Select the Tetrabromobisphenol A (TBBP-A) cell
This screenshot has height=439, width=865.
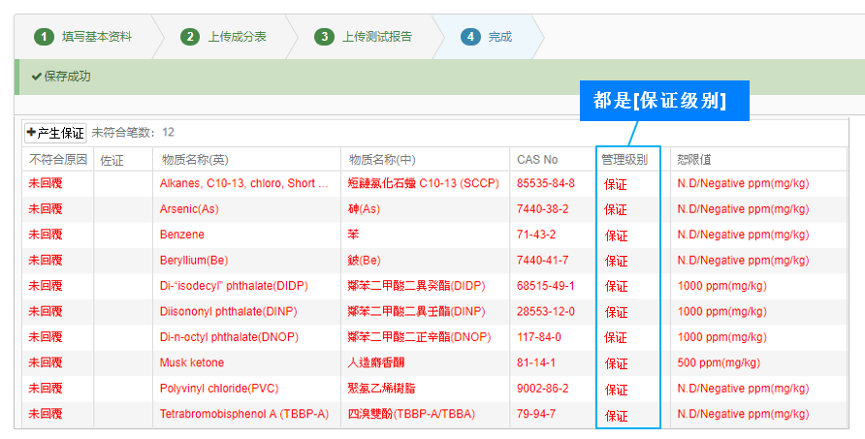point(244,414)
